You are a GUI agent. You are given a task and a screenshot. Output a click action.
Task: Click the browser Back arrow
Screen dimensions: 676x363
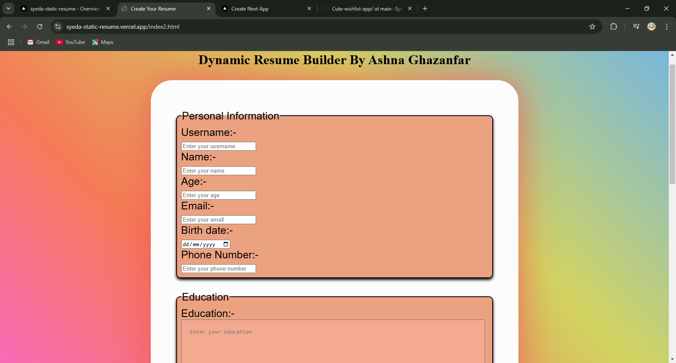click(9, 27)
